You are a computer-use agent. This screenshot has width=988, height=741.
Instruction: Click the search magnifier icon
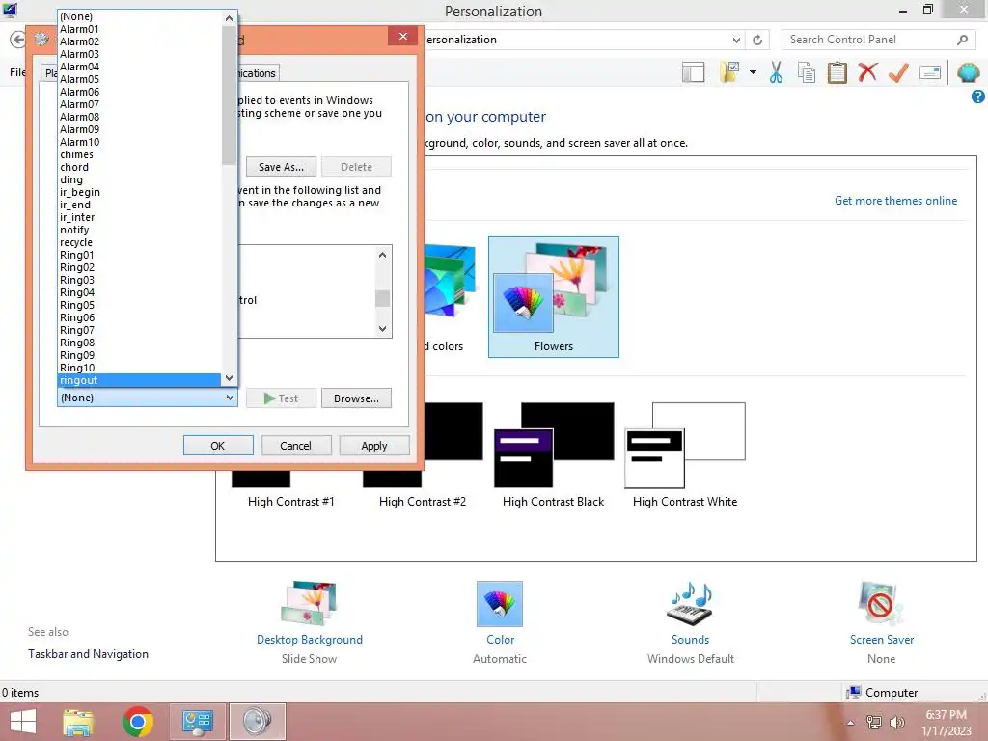point(962,40)
